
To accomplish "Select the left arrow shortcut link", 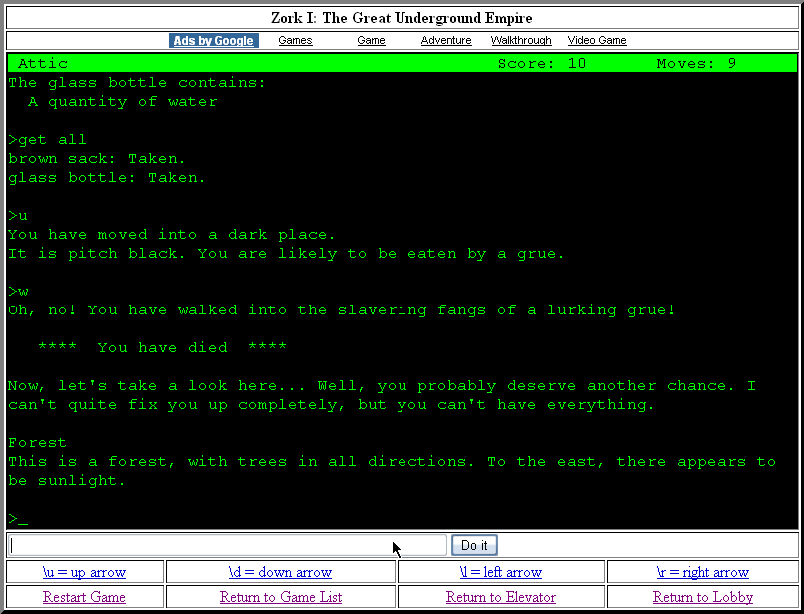I will [x=502, y=572].
